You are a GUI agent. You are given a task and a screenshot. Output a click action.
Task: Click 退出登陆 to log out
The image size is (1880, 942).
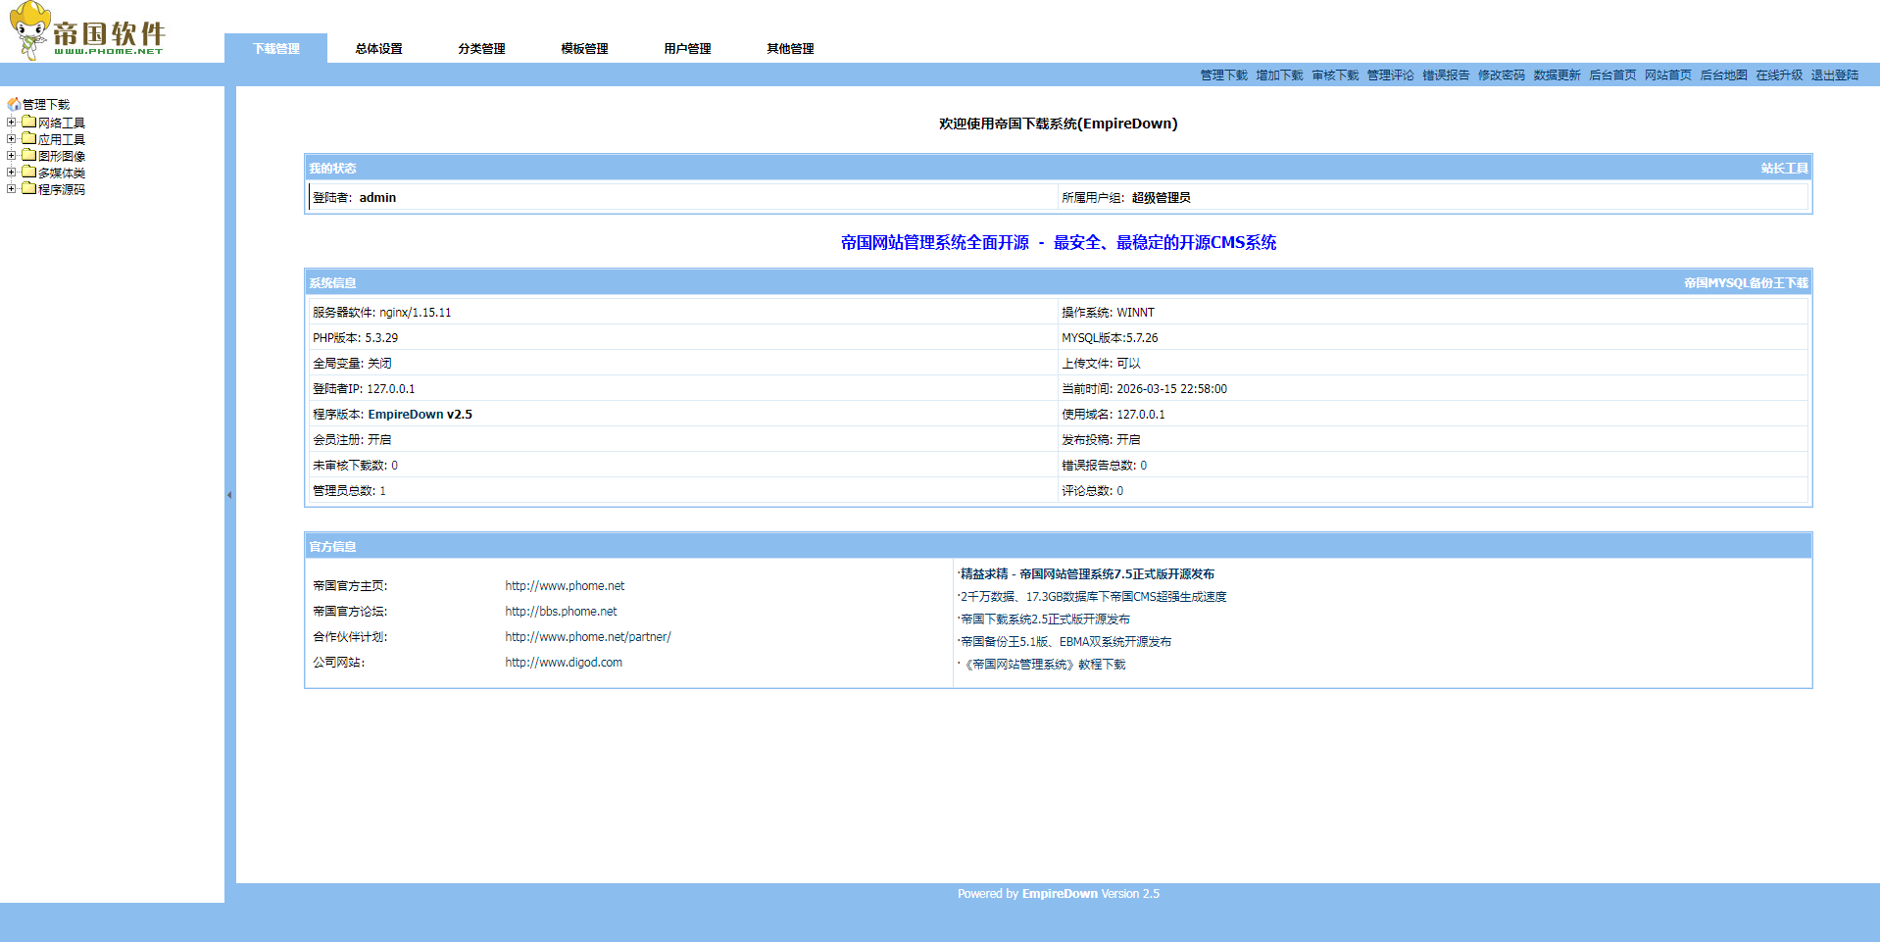1834,75
